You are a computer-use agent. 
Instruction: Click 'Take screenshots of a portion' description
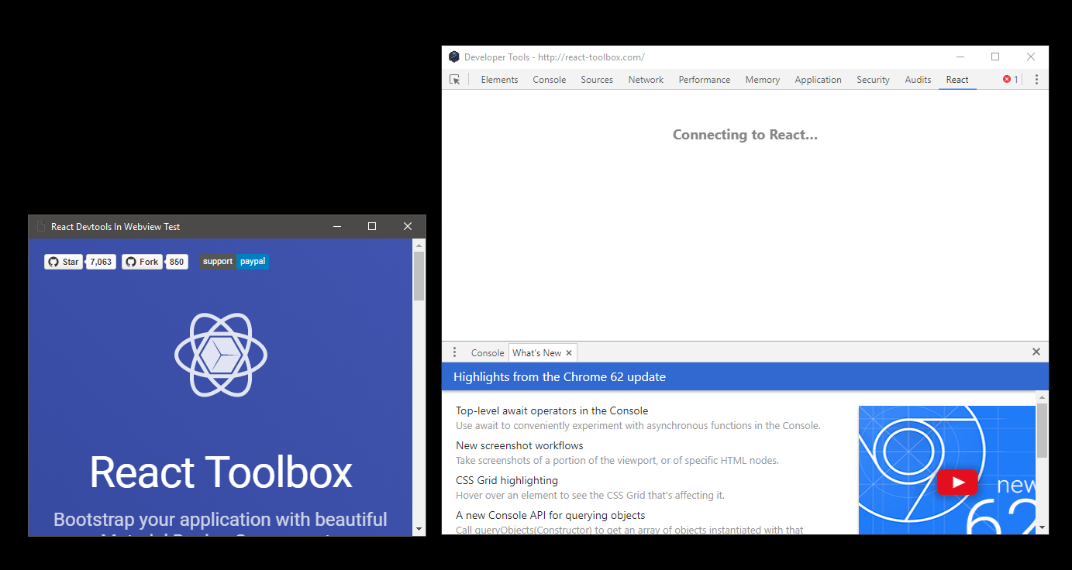click(x=617, y=460)
